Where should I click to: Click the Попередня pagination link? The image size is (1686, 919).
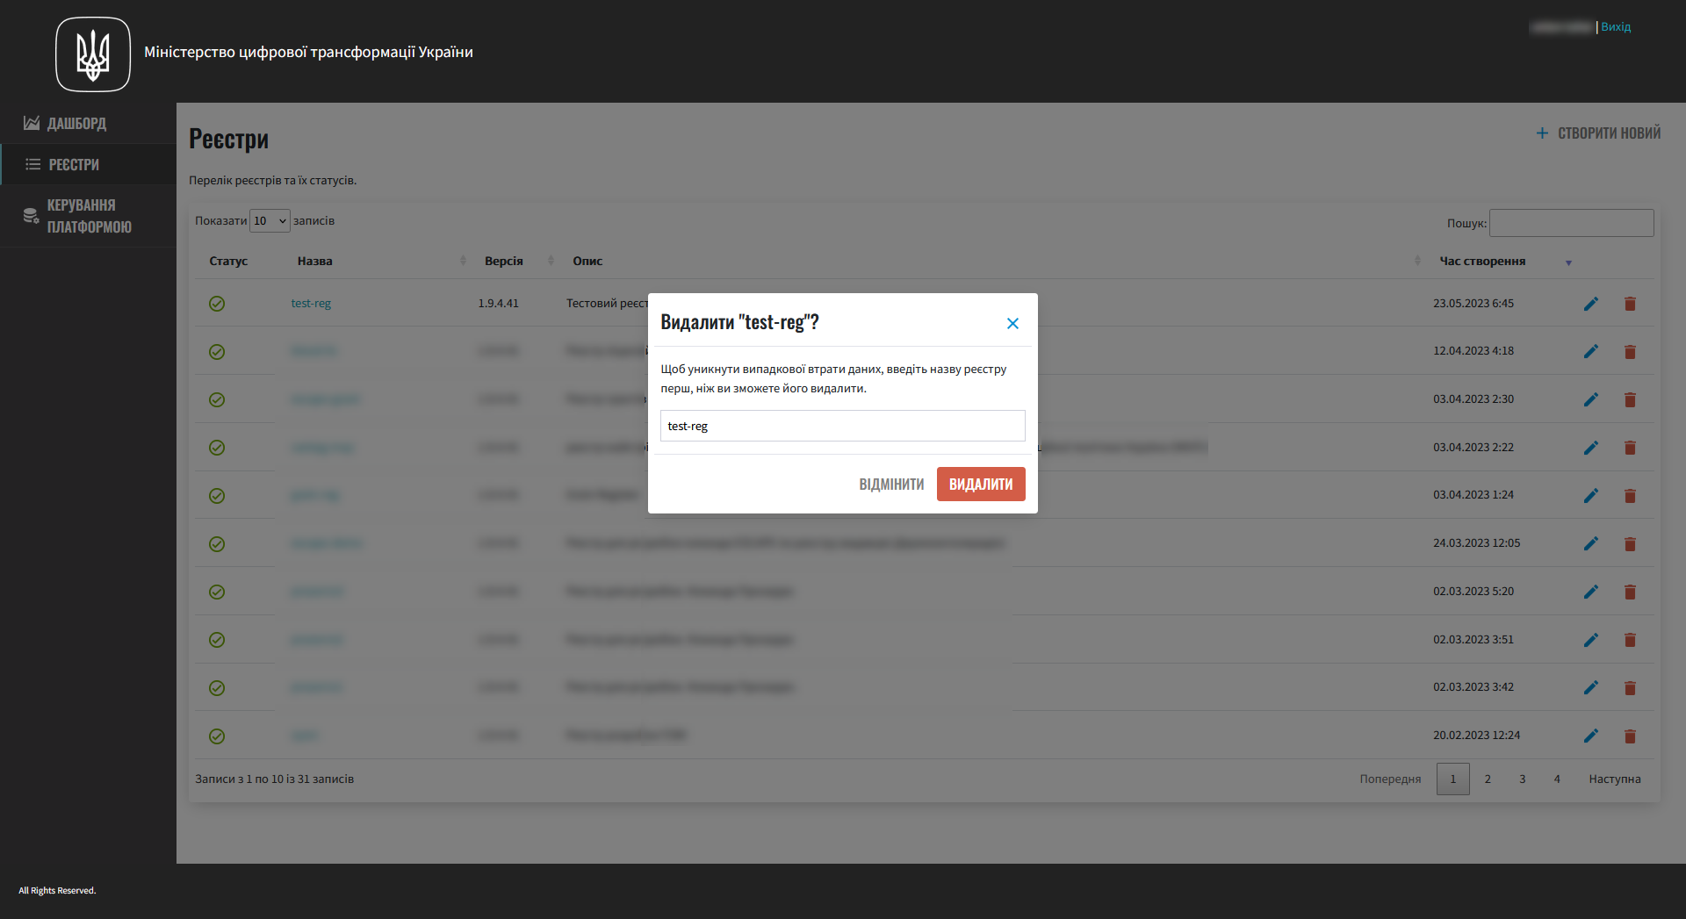tap(1390, 779)
